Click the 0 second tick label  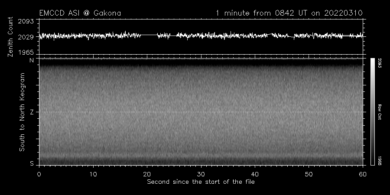click(x=39, y=174)
